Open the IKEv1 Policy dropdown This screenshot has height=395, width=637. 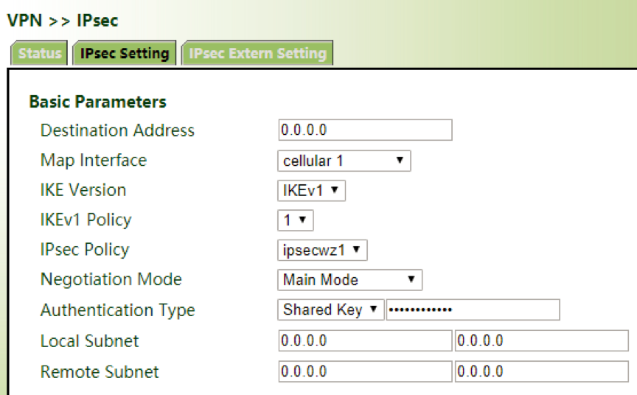pyautogui.click(x=296, y=220)
